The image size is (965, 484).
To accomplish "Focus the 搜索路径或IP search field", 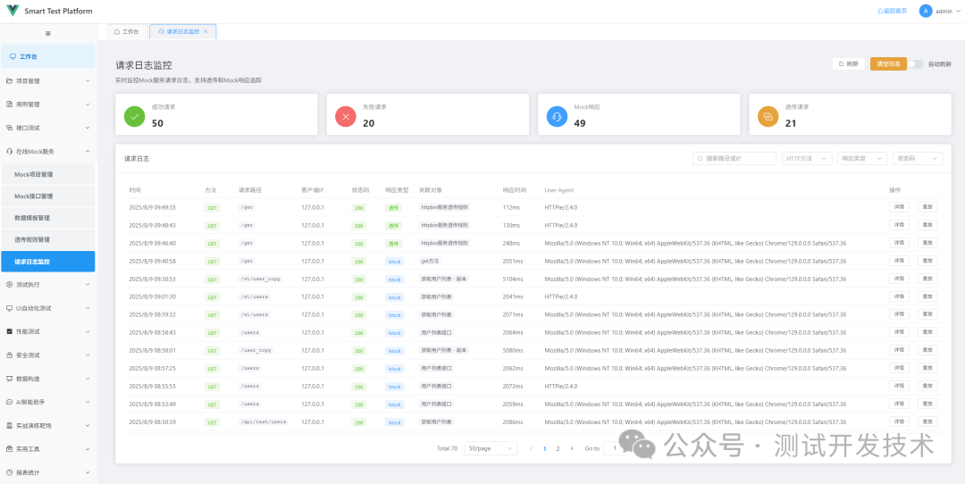I will pyautogui.click(x=734, y=159).
